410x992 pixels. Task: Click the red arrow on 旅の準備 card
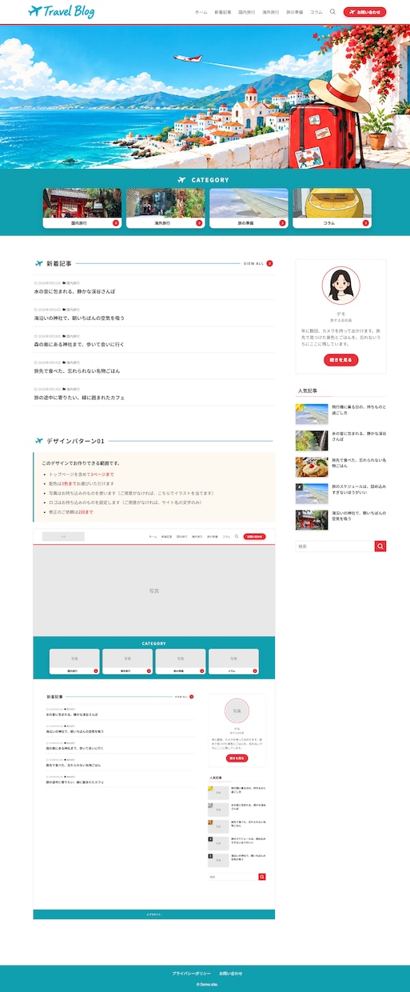[x=282, y=223]
